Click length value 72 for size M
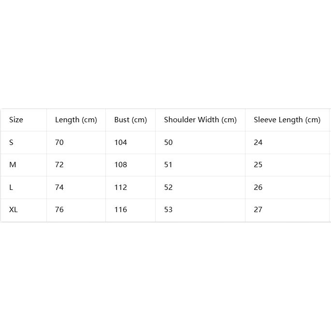331x331 pixels. (x=59, y=165)
